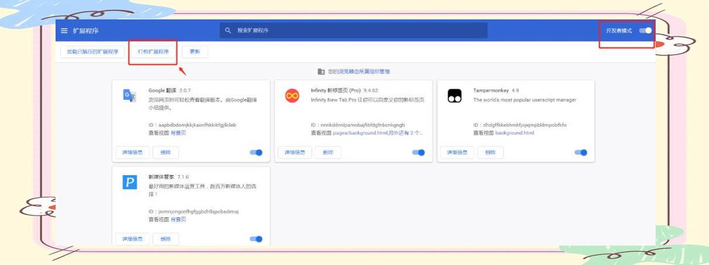709x265 pixels.
Task: Open Infinity pages/background.html view link
Action: pos(378,133)
